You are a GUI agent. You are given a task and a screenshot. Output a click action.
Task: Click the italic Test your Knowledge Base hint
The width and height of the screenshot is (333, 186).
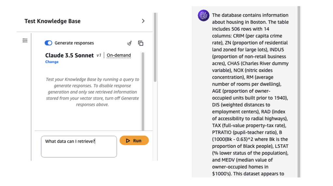pos(92,92)
